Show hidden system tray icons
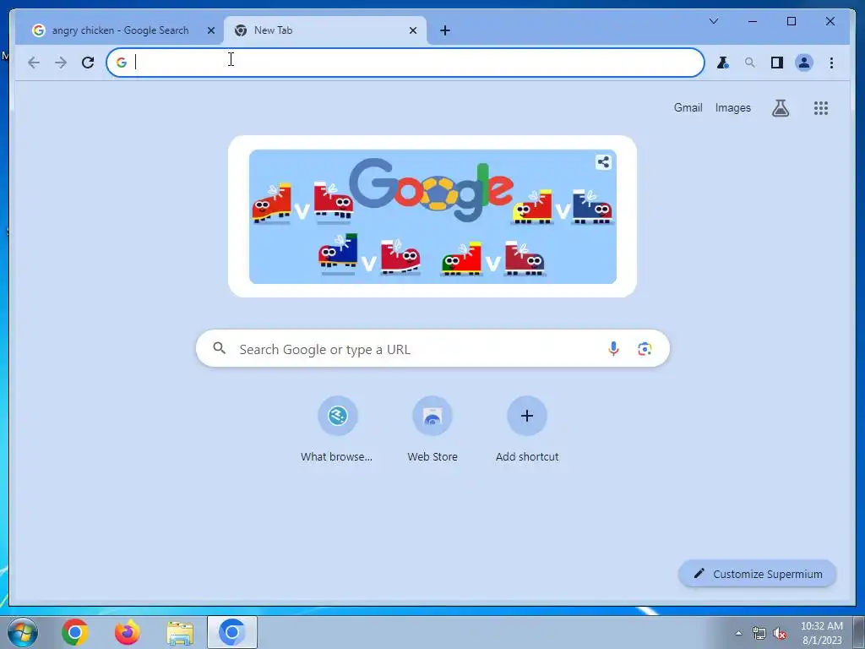The width and height of the screenshot is (865, 649). pyautogui.click(x=738, y=633)
